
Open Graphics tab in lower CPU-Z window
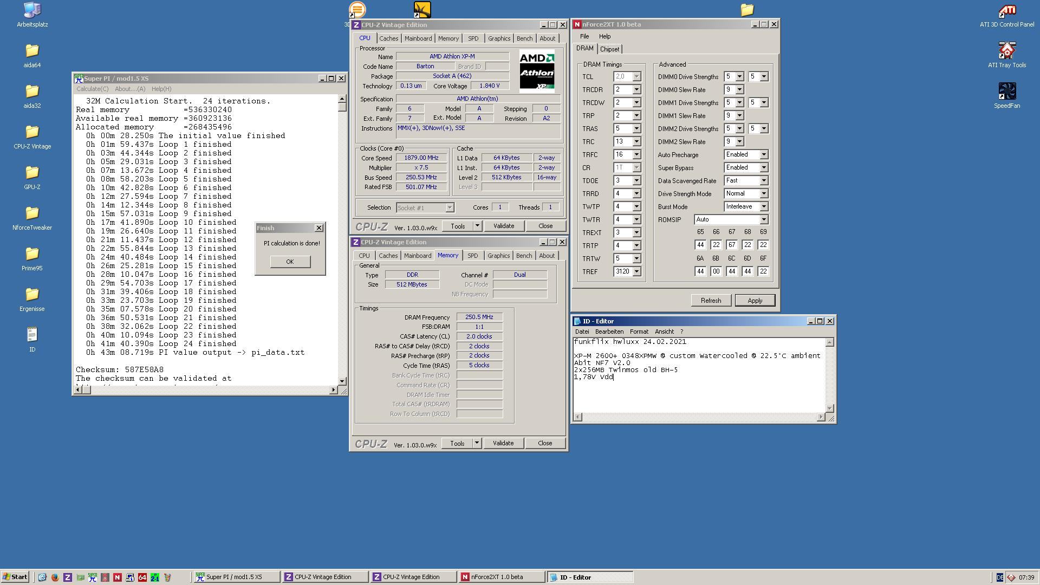498,256
